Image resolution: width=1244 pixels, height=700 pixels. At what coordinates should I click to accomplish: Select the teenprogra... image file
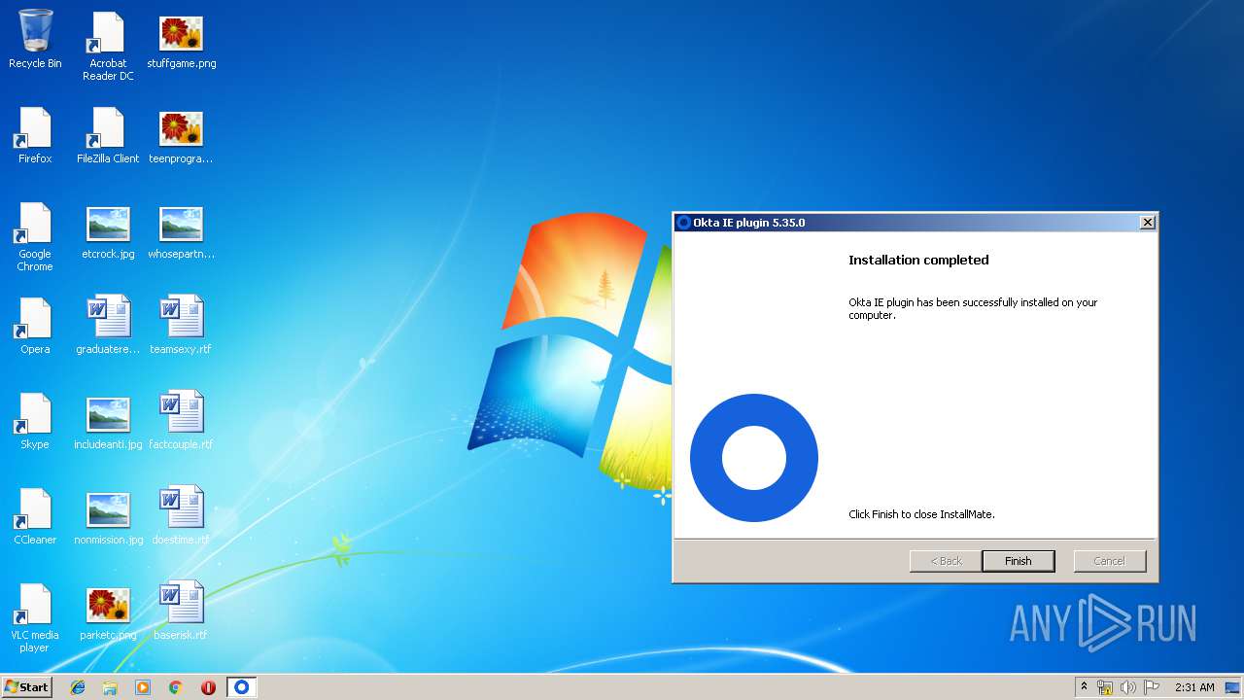(x=181, y=135)
